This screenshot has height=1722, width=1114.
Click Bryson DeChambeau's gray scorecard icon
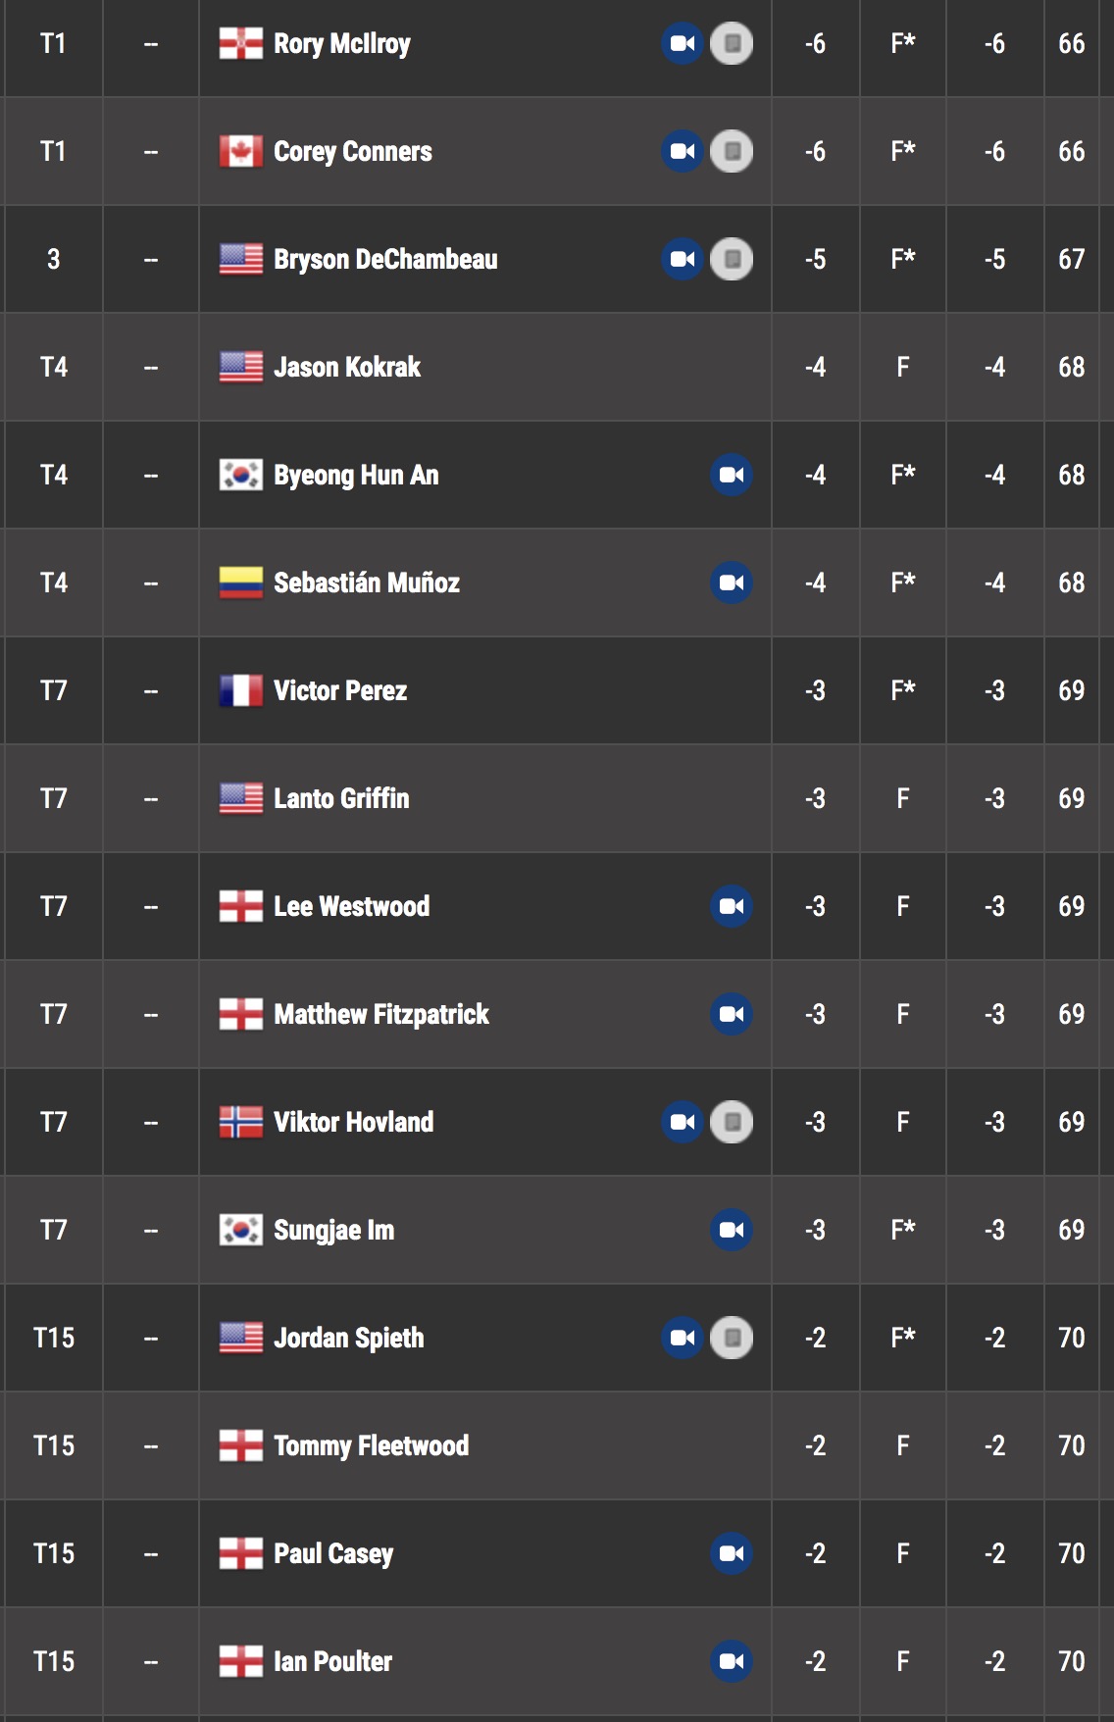[x=732, y=259]
